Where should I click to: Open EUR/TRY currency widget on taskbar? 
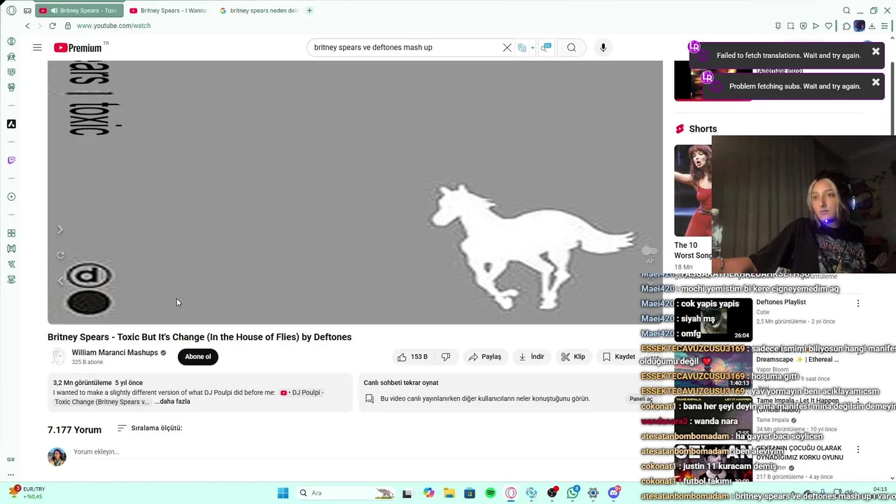(27, 493)
